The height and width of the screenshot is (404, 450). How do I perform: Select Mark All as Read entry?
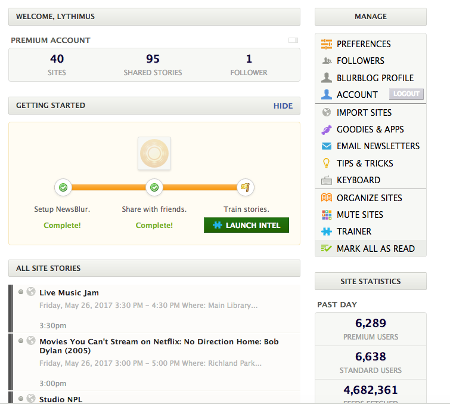pos(371,248)
